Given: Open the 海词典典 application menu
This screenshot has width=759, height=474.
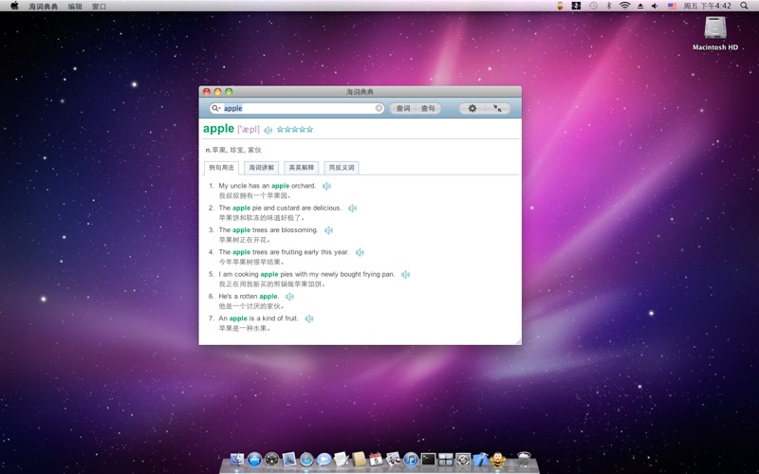Looking at the screenshot, I should point(43,7).
